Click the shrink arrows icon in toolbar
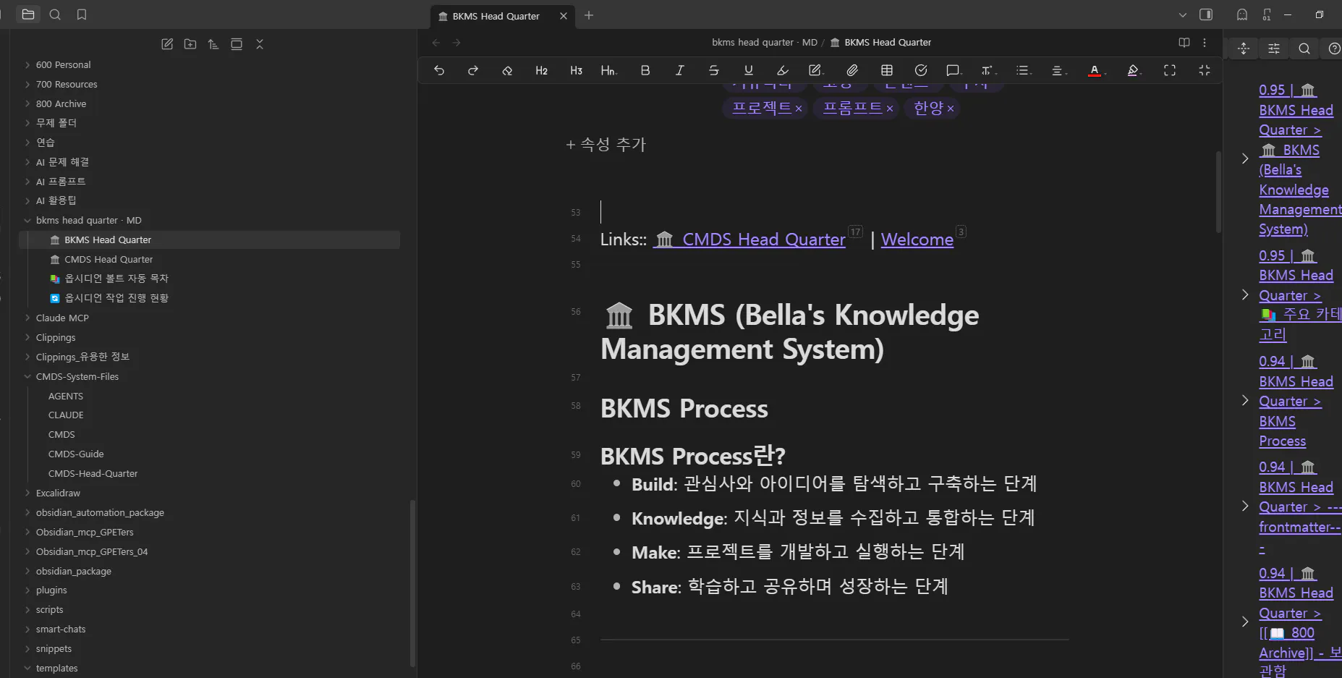1342x678 pixels. (x=1205, y=70)
